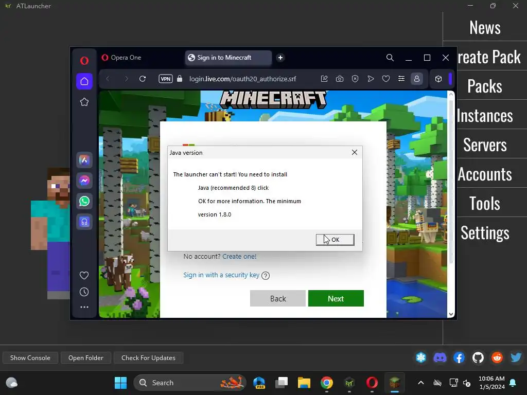The width and height of the screenshot is (527, 395).
Task: Open the Nodecraft snowflake icon link
Action: (421, 358)
